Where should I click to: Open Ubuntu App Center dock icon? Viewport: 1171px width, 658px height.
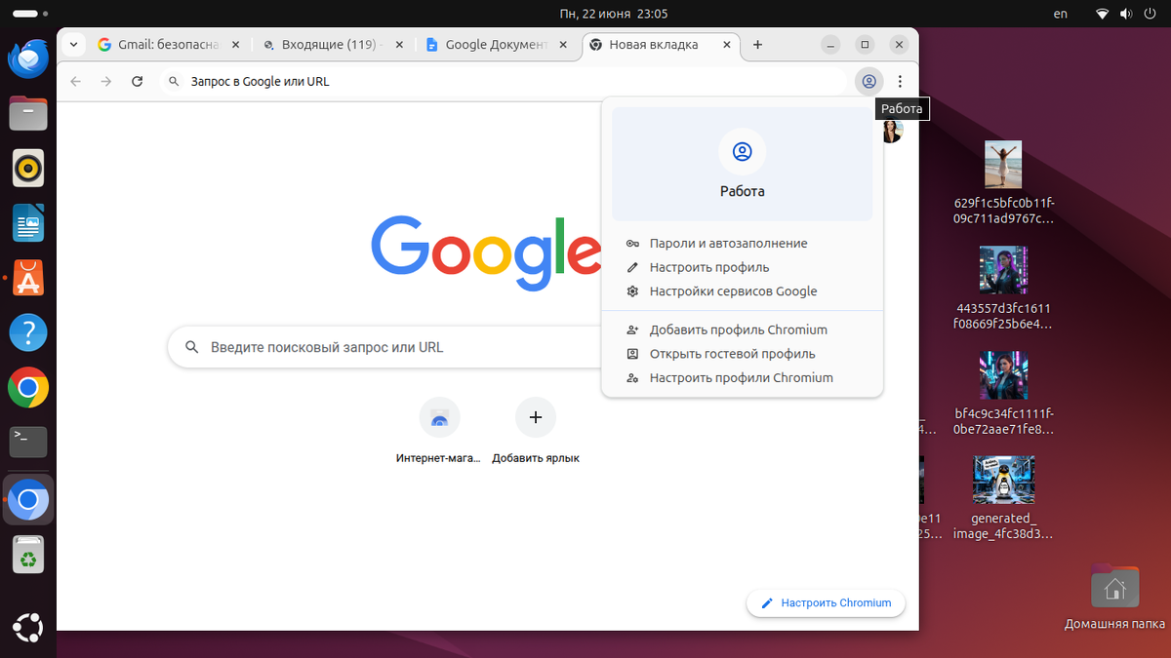pos(28,279)
